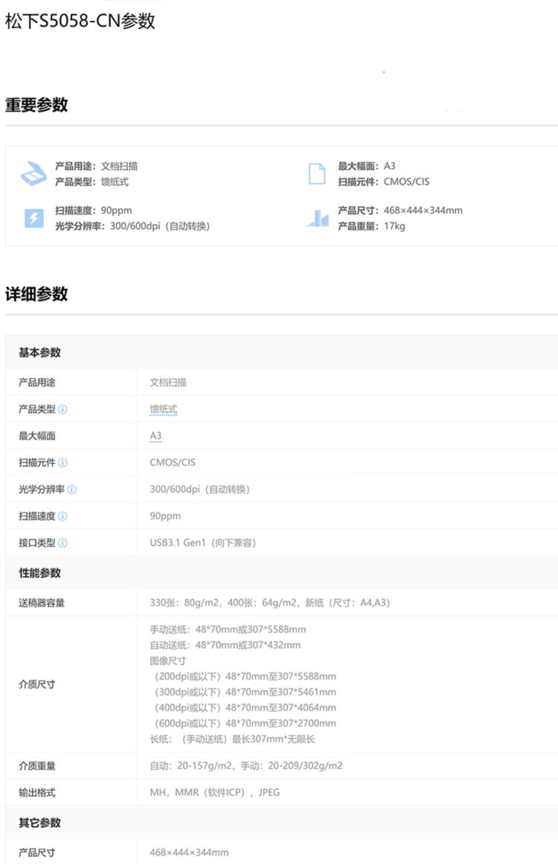Click the 文档扫描 value in table
This screenshot has width=558, height=864.
pyautogui.click(x=168, y=383)
